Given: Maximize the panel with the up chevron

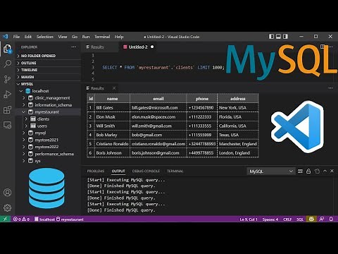Looking at the screenshot, I should click(325, 171).
